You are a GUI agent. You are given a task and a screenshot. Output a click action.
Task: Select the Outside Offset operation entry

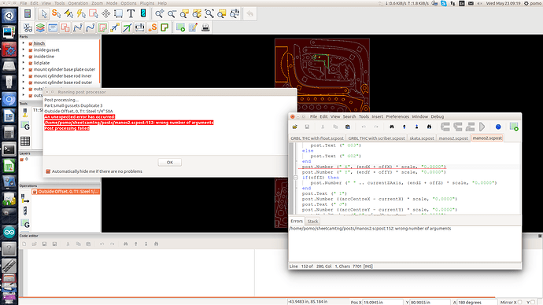tap(66, 192)
